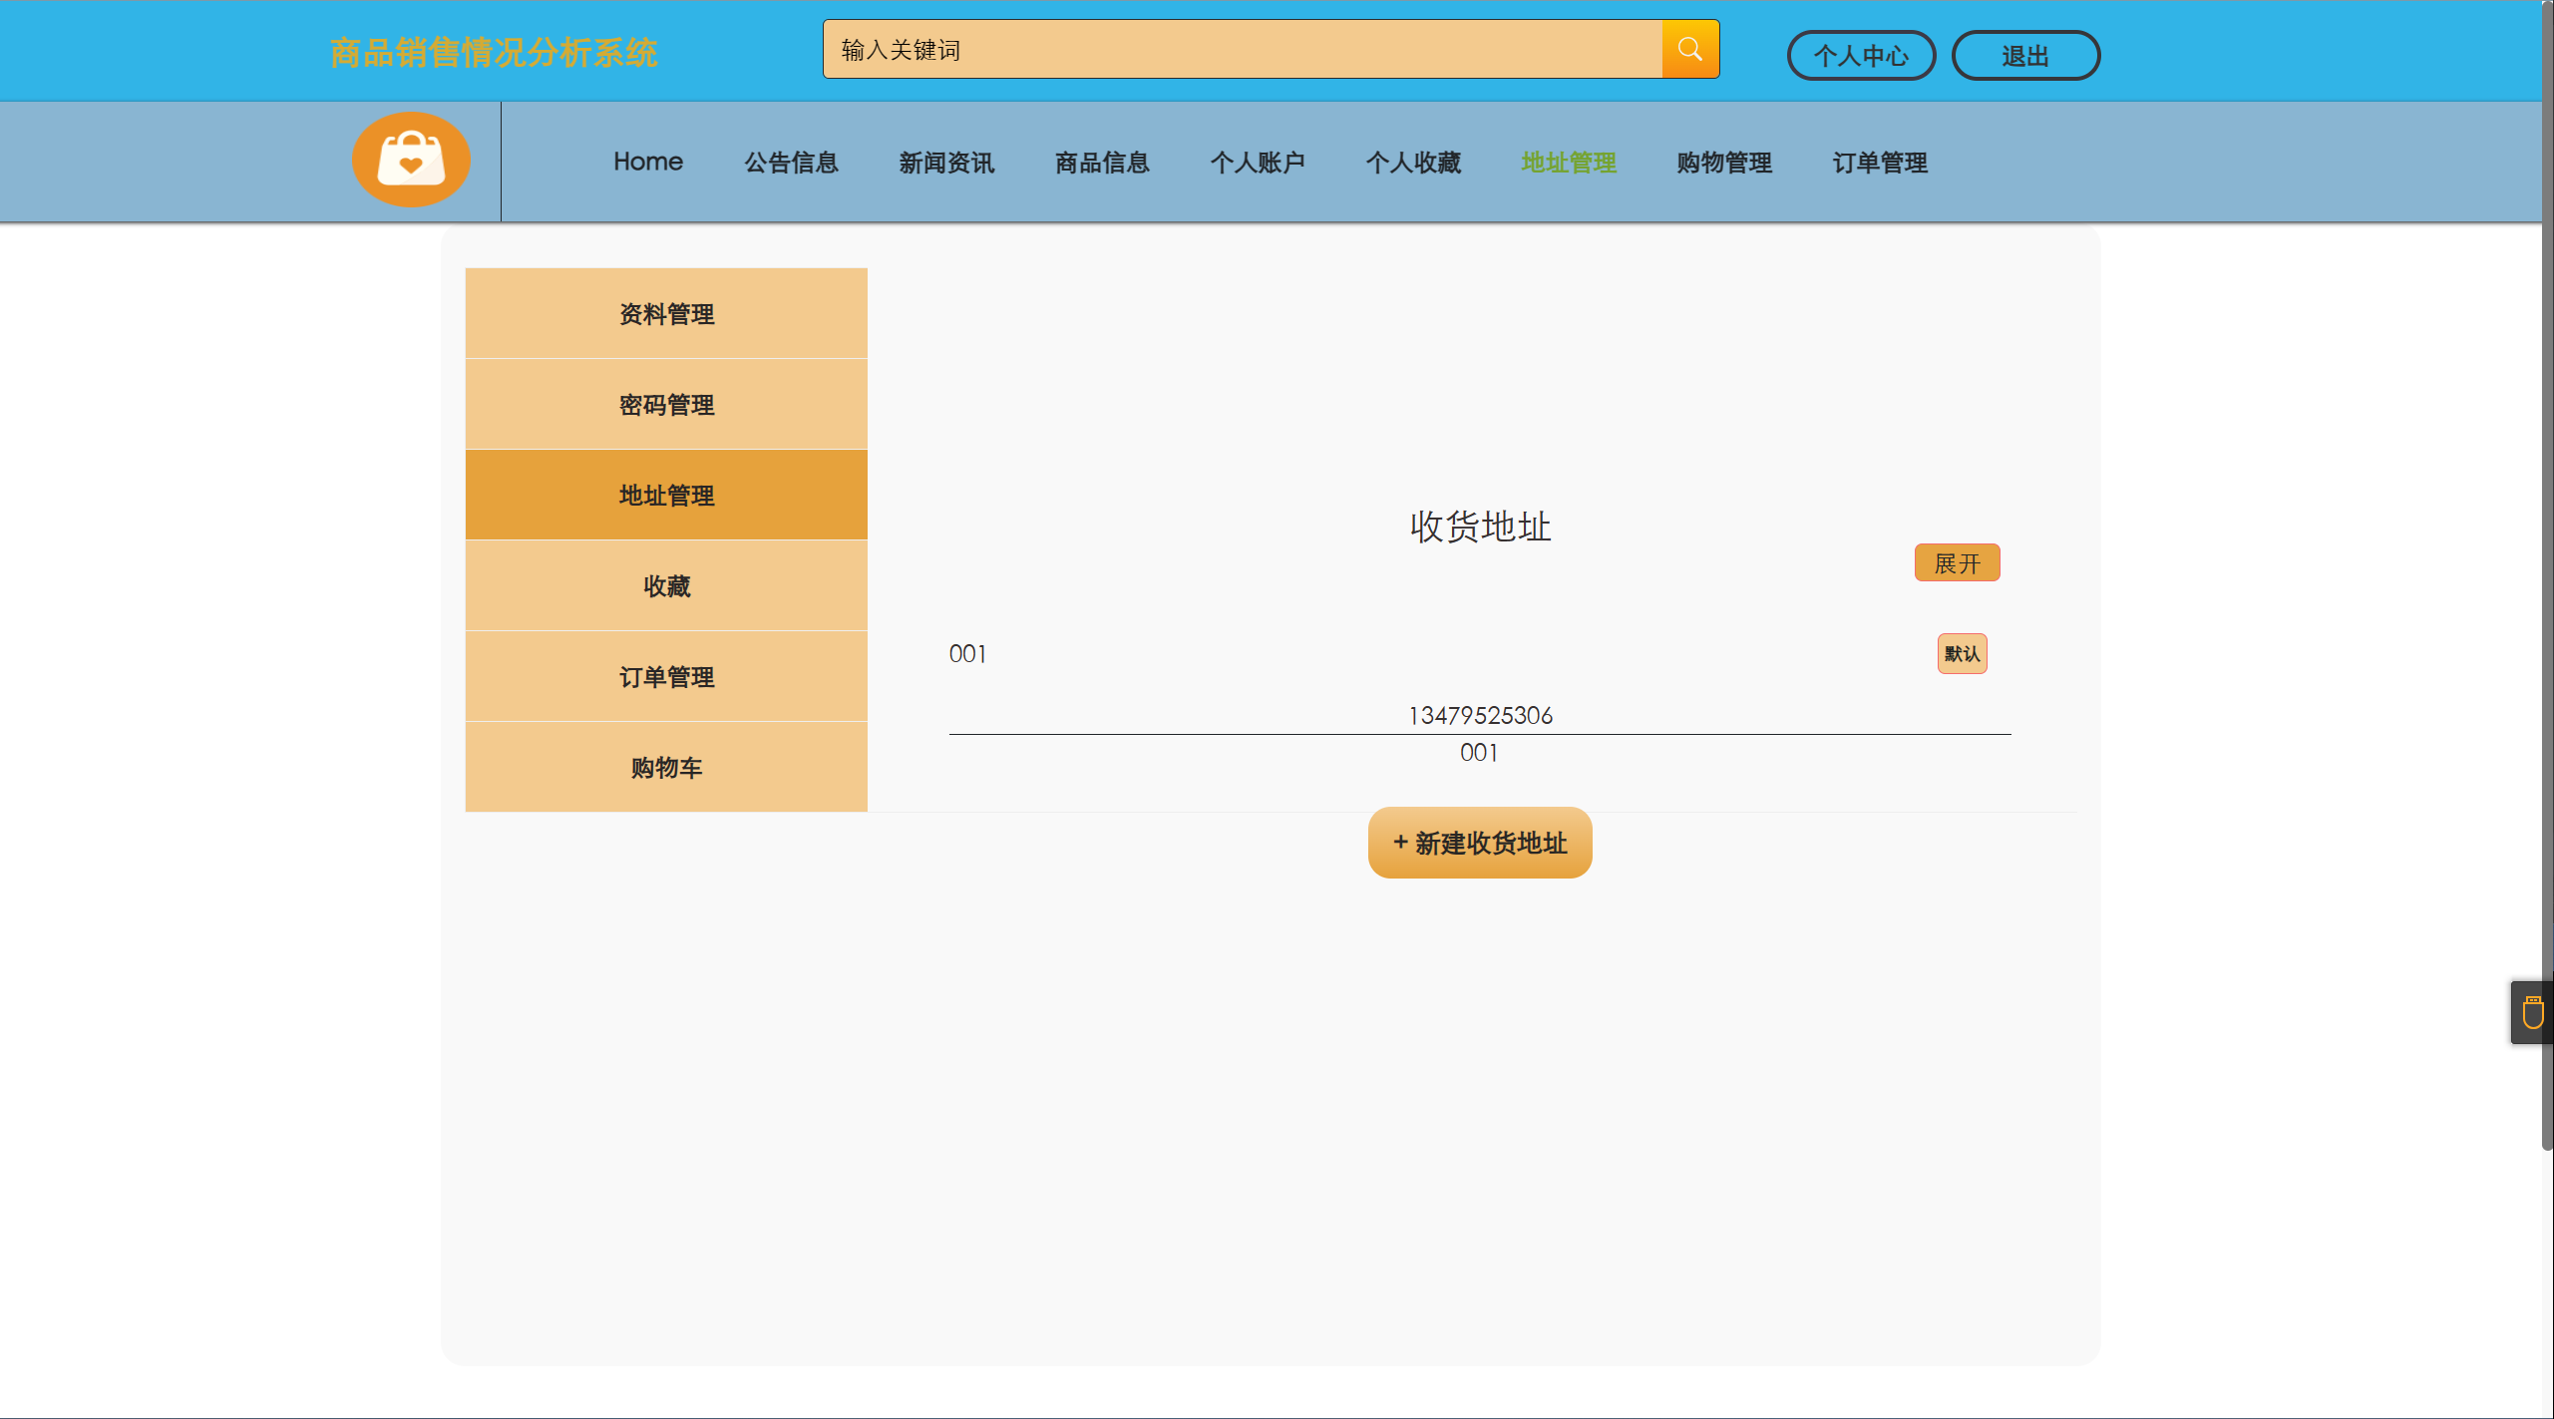Screen dimensions: 2554x1419
Task: Click the 默认 default address tag
Action: 1962,654
